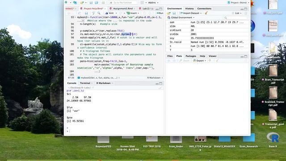Open the History tab

click(x=189, y=8)
